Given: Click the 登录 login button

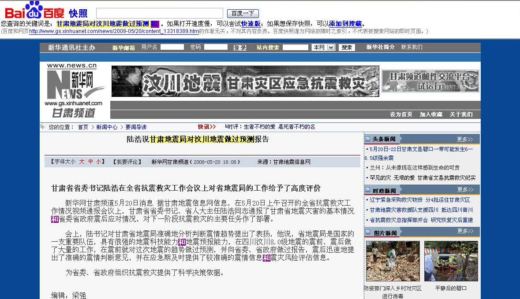Looking at the screenshot, I should [x=239, y=48].
